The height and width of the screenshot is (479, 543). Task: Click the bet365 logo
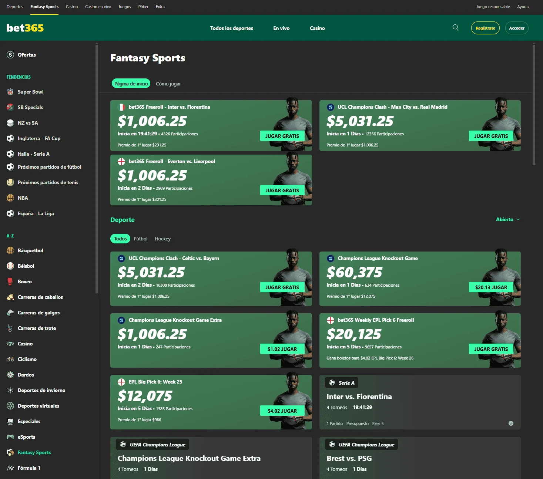(x=25, y=28)
